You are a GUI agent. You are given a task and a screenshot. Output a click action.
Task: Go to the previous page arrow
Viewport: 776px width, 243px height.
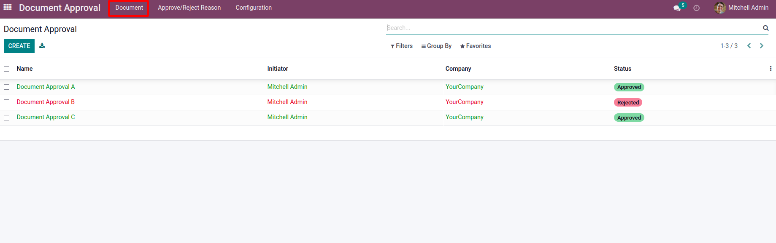[x=749, y=46]
